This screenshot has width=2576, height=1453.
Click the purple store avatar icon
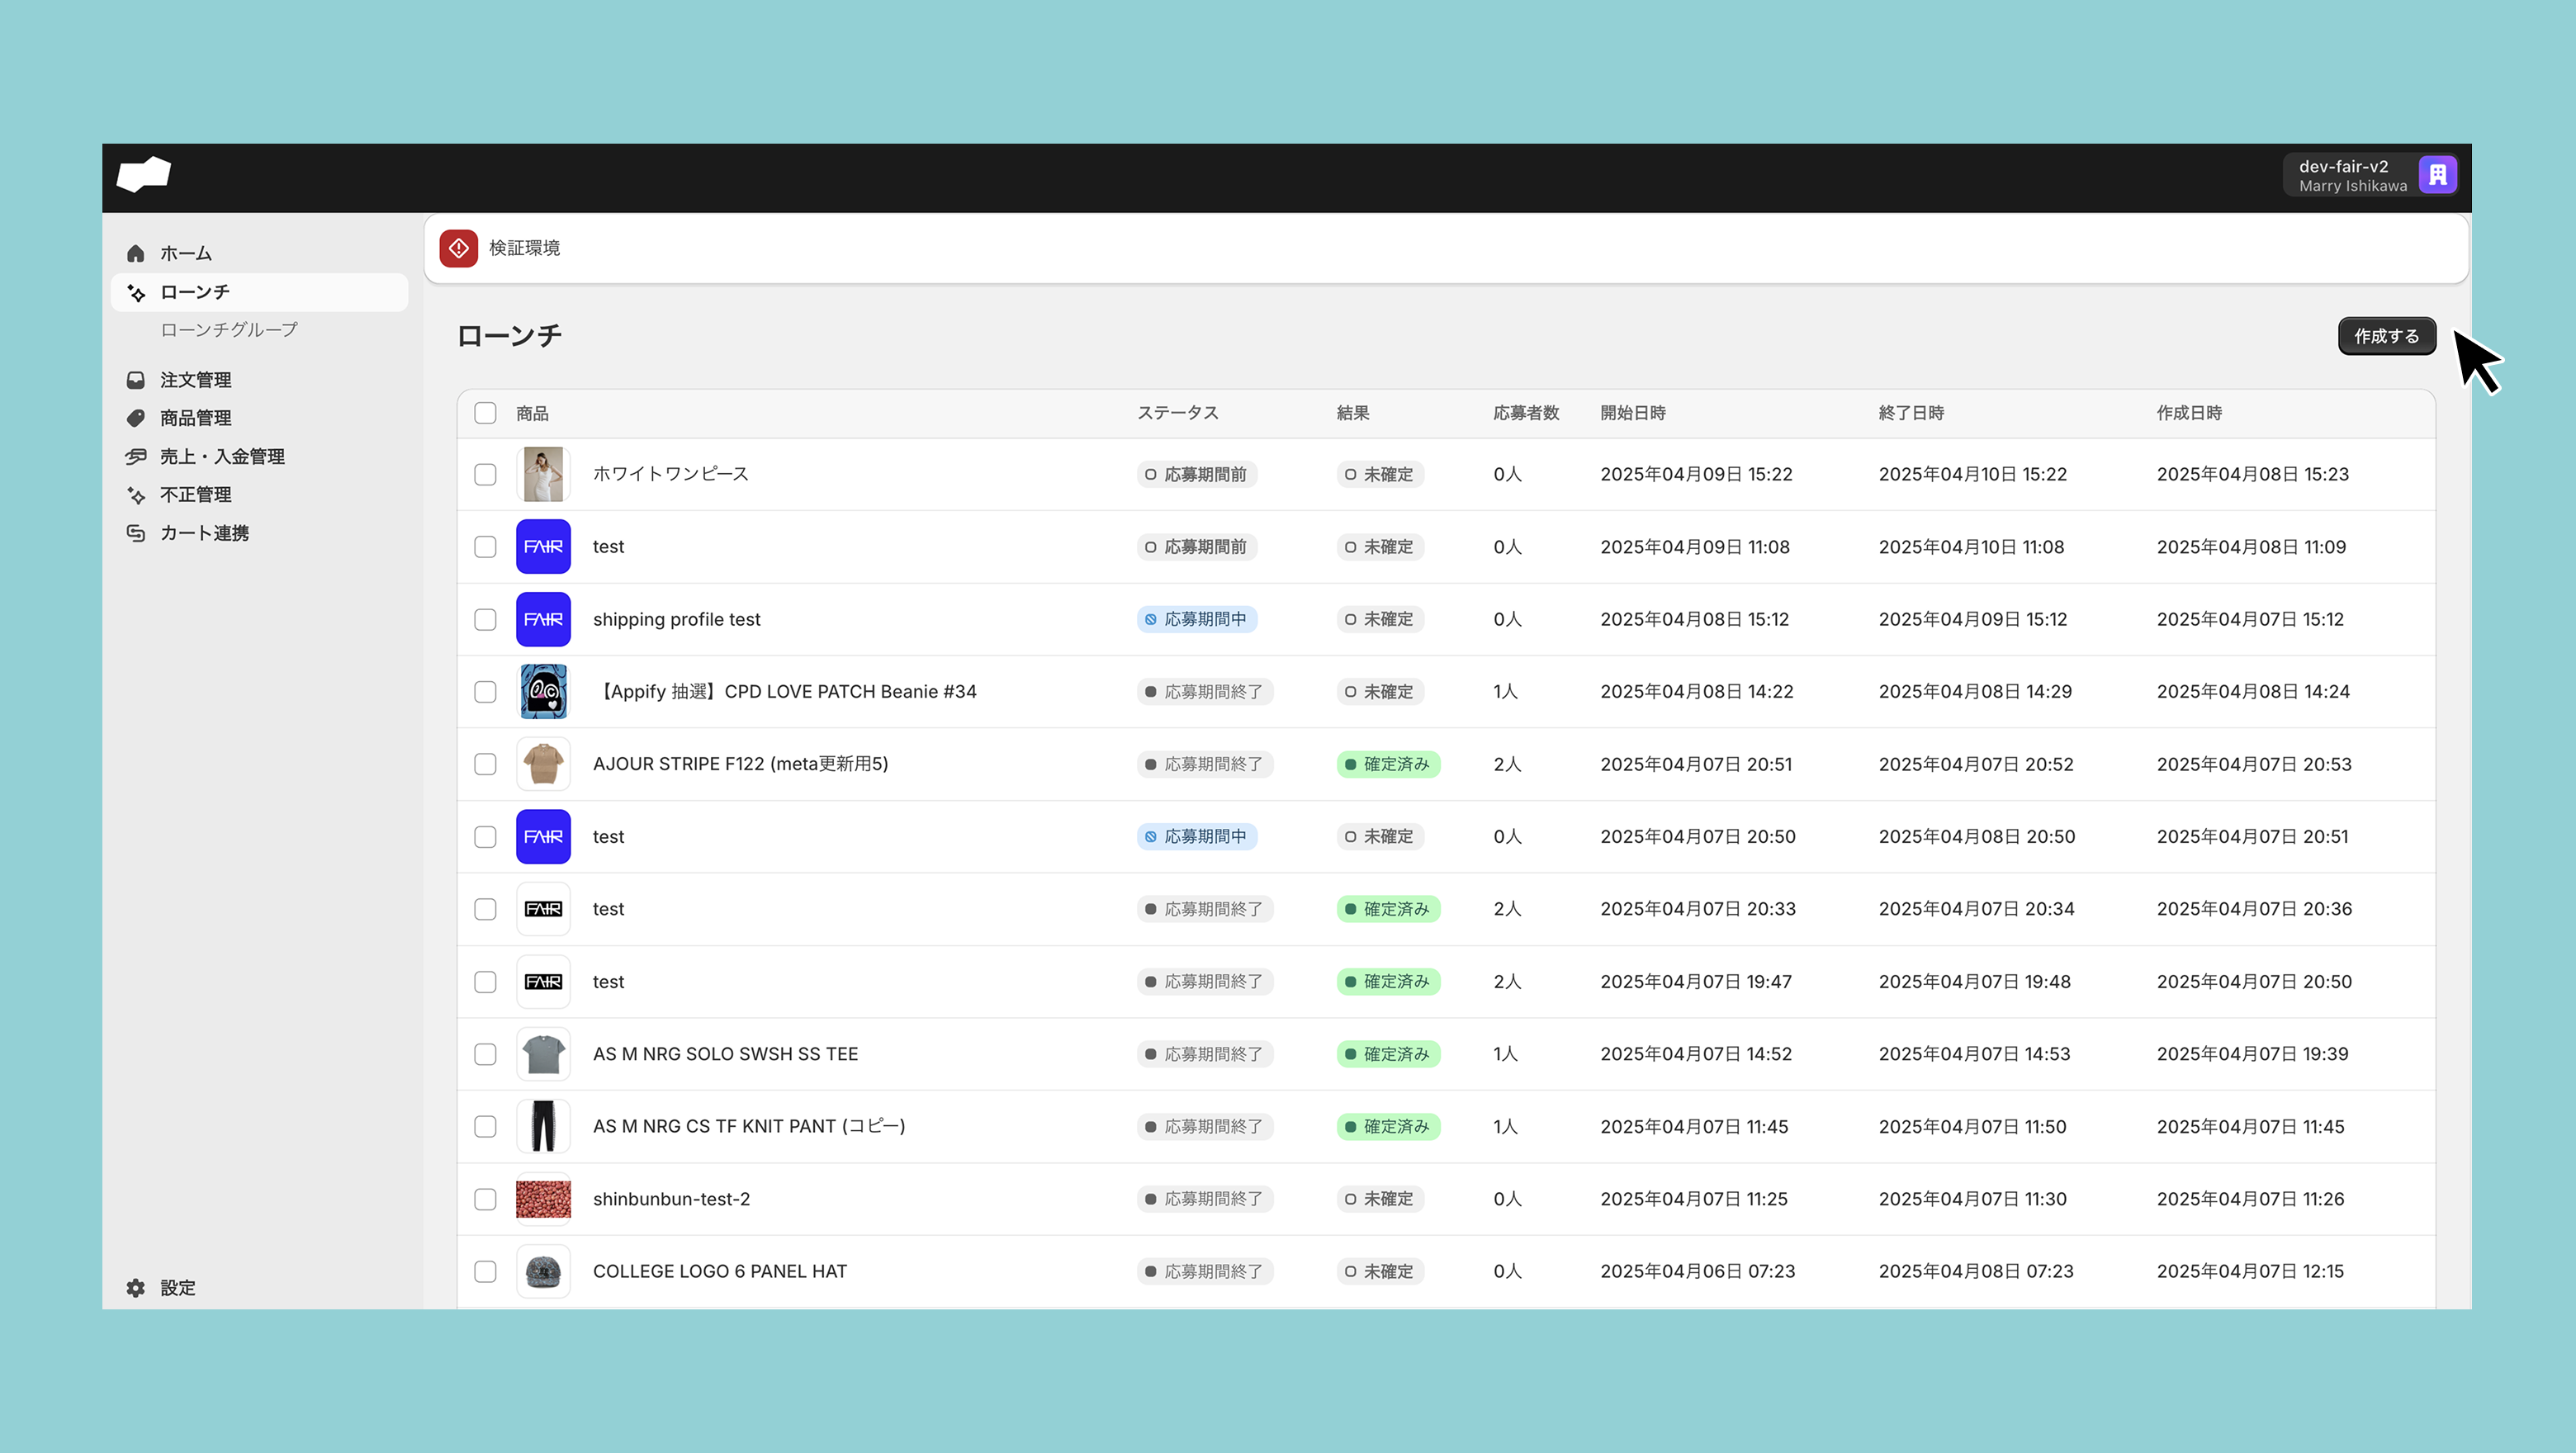pyautogui.click(x=2437, y=176)
